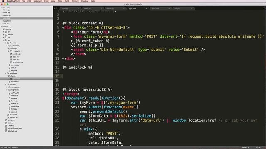Click the pip-selfcheck.json file icon
Screen dimensions: 266x149
(6, 128)
